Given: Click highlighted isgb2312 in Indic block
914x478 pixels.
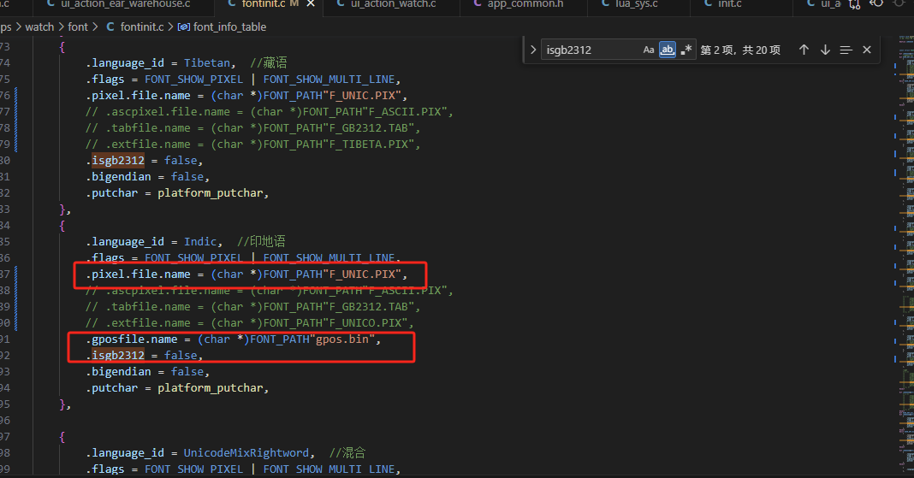Looking at the screenshot, I should point(118,355).
